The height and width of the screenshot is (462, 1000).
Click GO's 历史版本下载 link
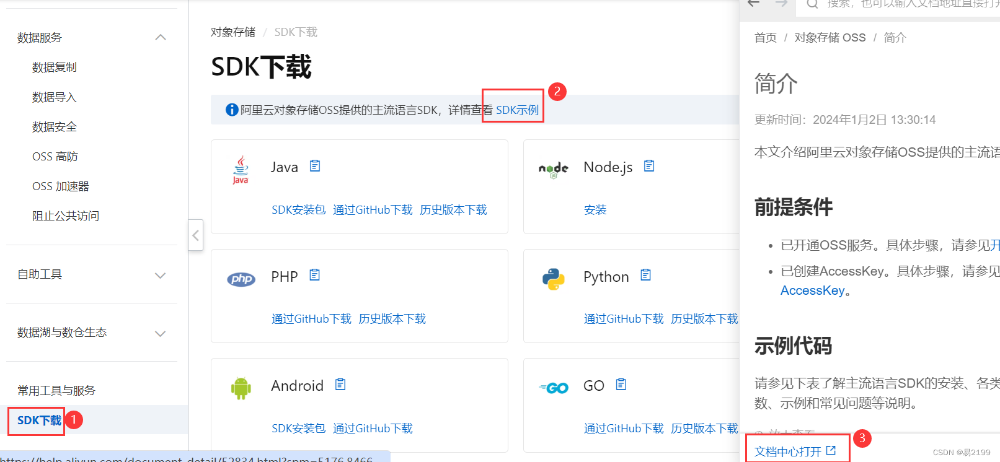point(704,429)
